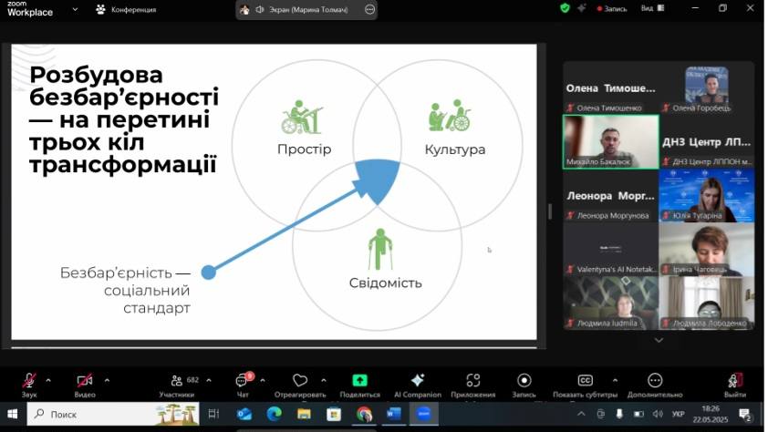Expand the video options arrow next to Видео
This screenshot has height=432, width=768.
pyautogui.click(x=107, y=380)
